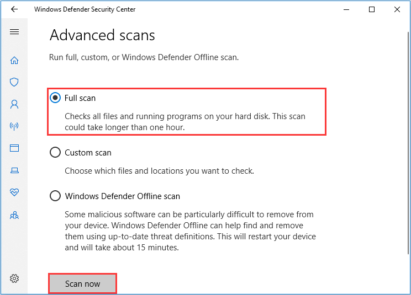
Task: Click 'Choose which files and locations' description
Action: click(159, 171)
